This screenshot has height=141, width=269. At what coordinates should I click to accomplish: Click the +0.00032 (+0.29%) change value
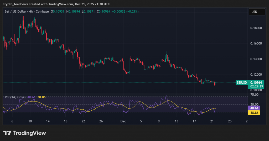click(x=125, y=12)
